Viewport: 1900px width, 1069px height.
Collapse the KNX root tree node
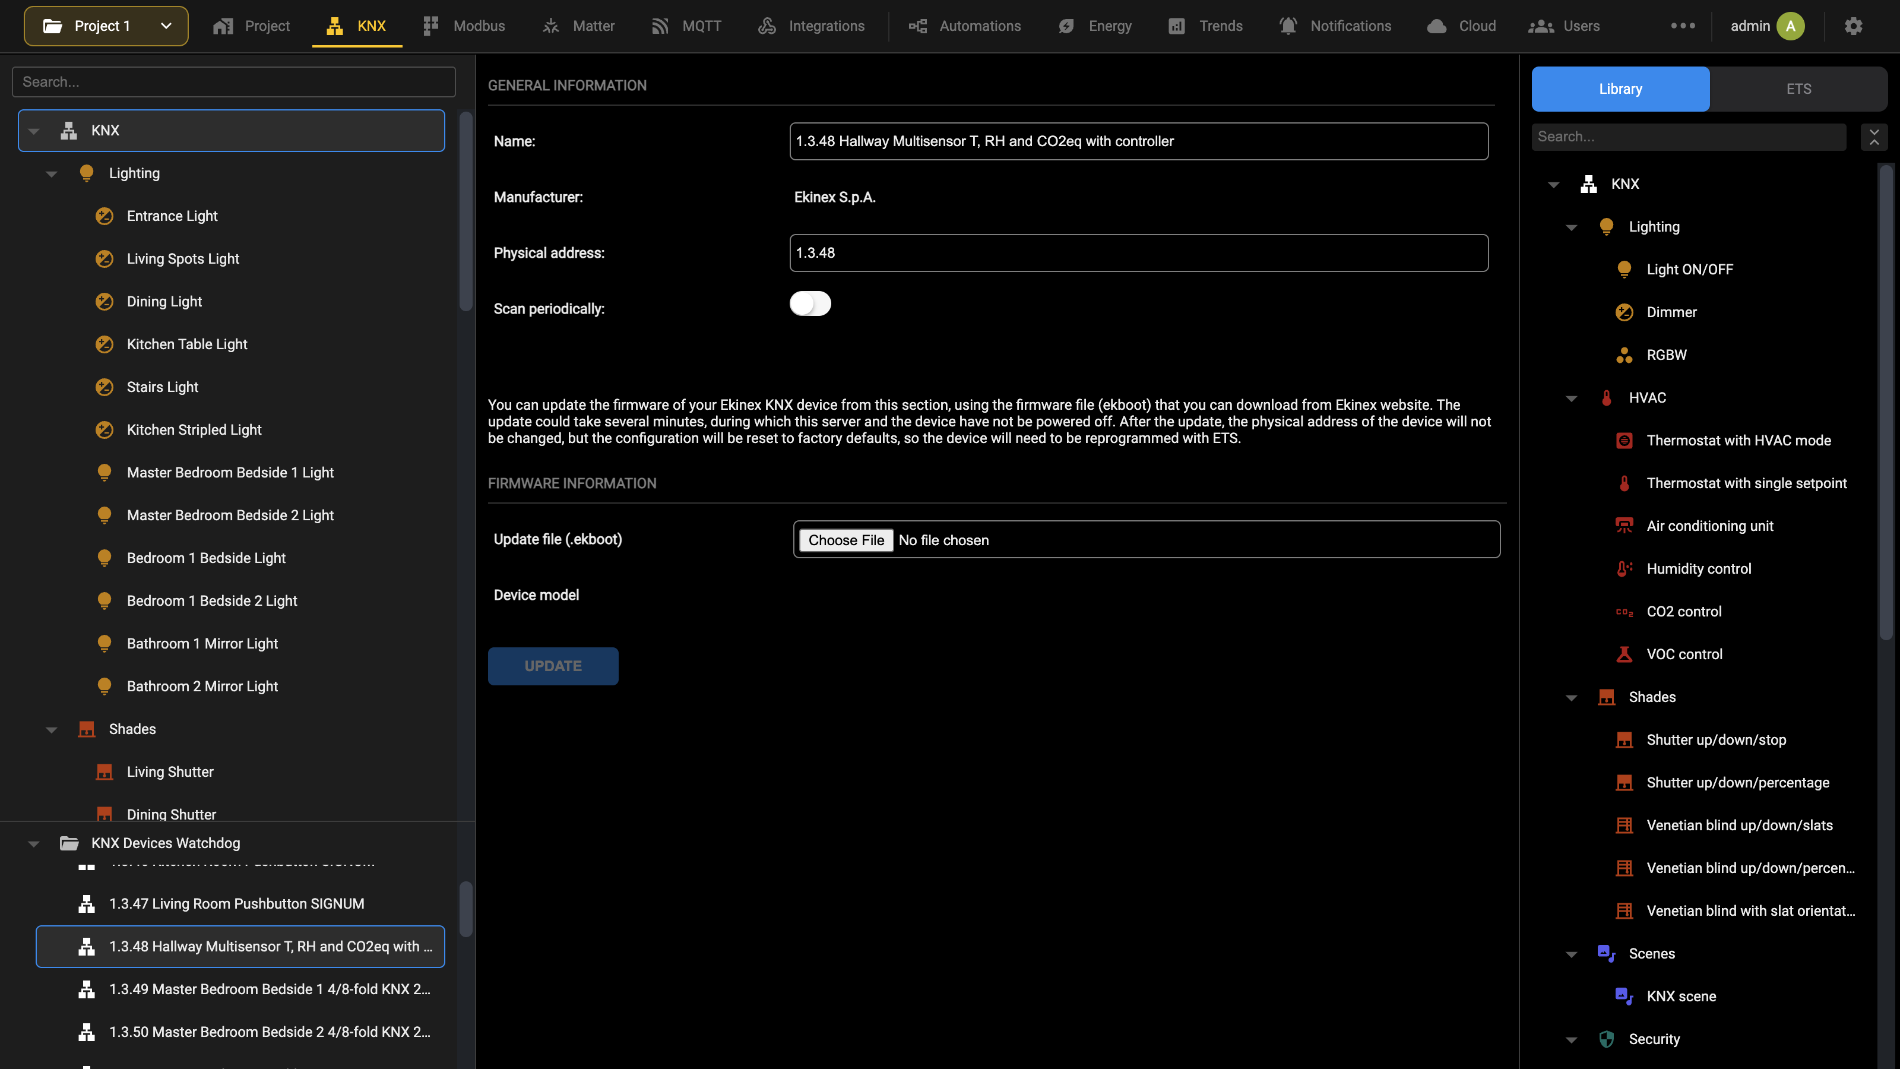click(x=34, y=131)
